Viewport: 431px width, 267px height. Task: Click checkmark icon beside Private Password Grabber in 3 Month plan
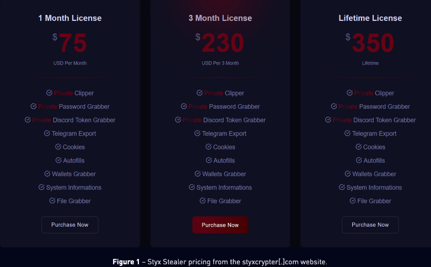point(184,106)
